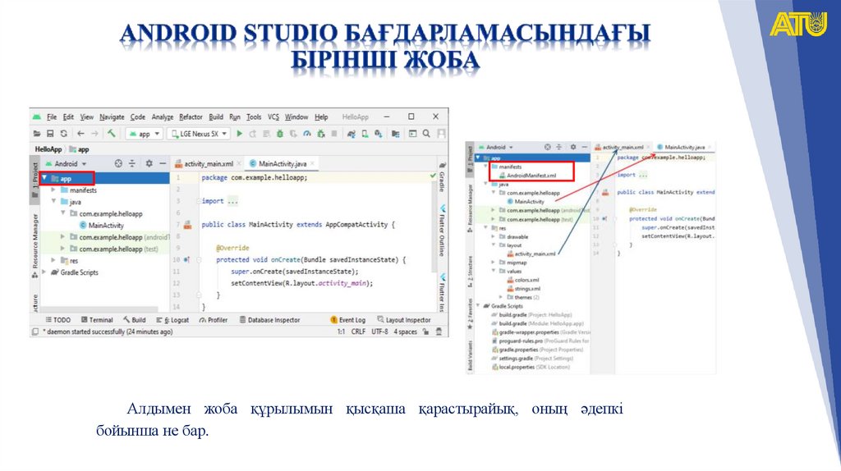Hide left Project panel with minus icon
The image size is (841, 471).
(x=163, y=163)
